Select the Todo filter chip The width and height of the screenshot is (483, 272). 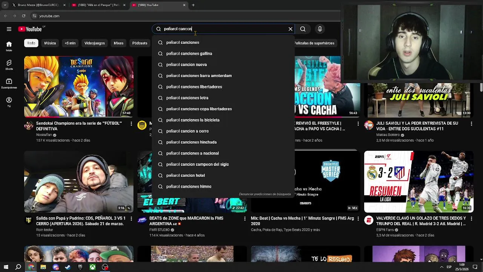point(31,43)
